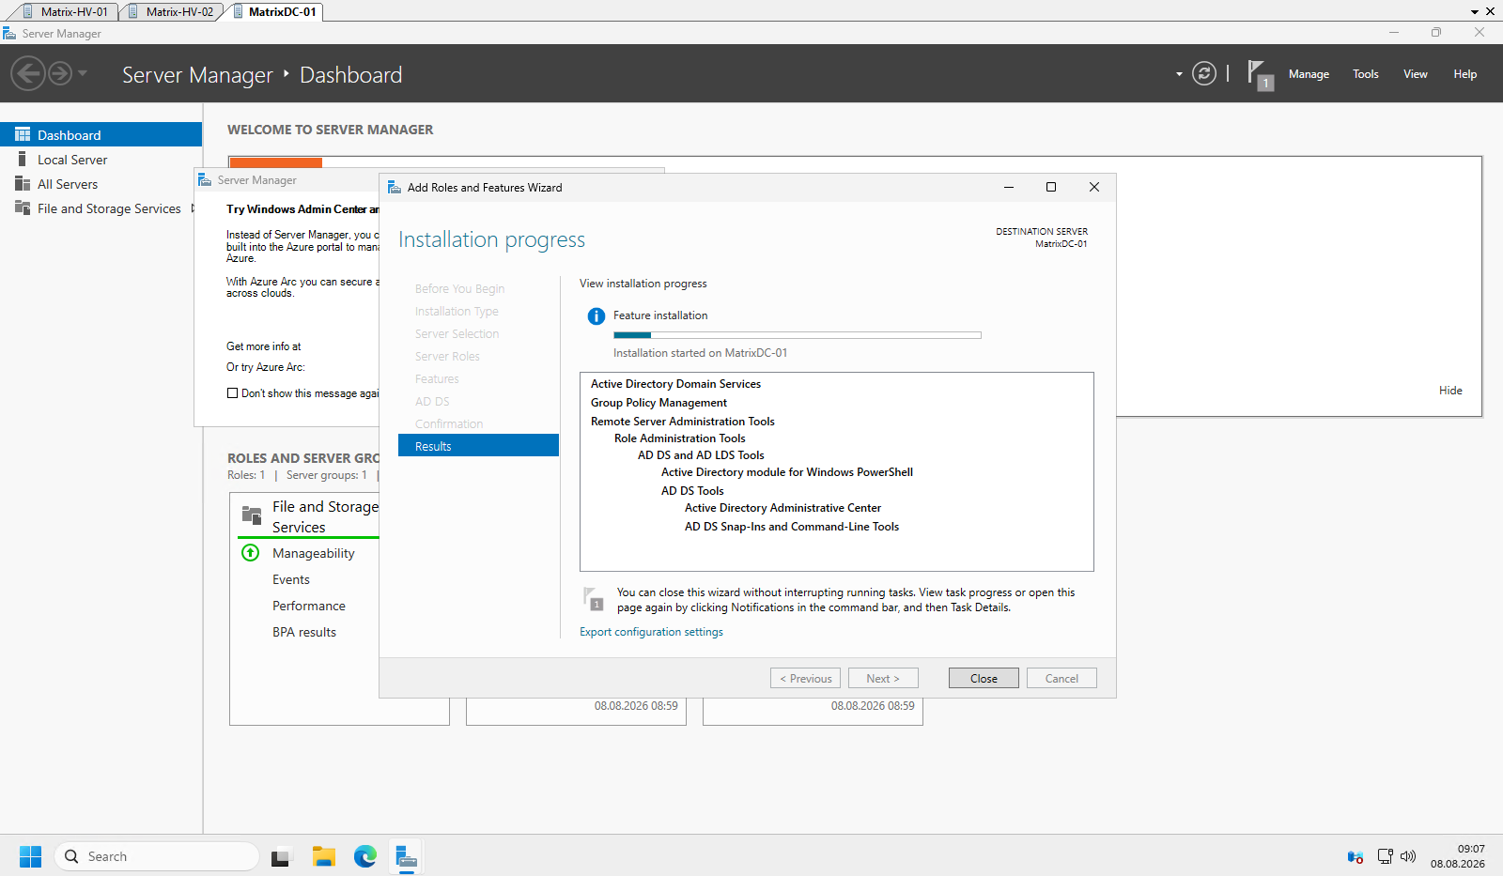Click the Server Manager taskbar icon

click(407, 856)
